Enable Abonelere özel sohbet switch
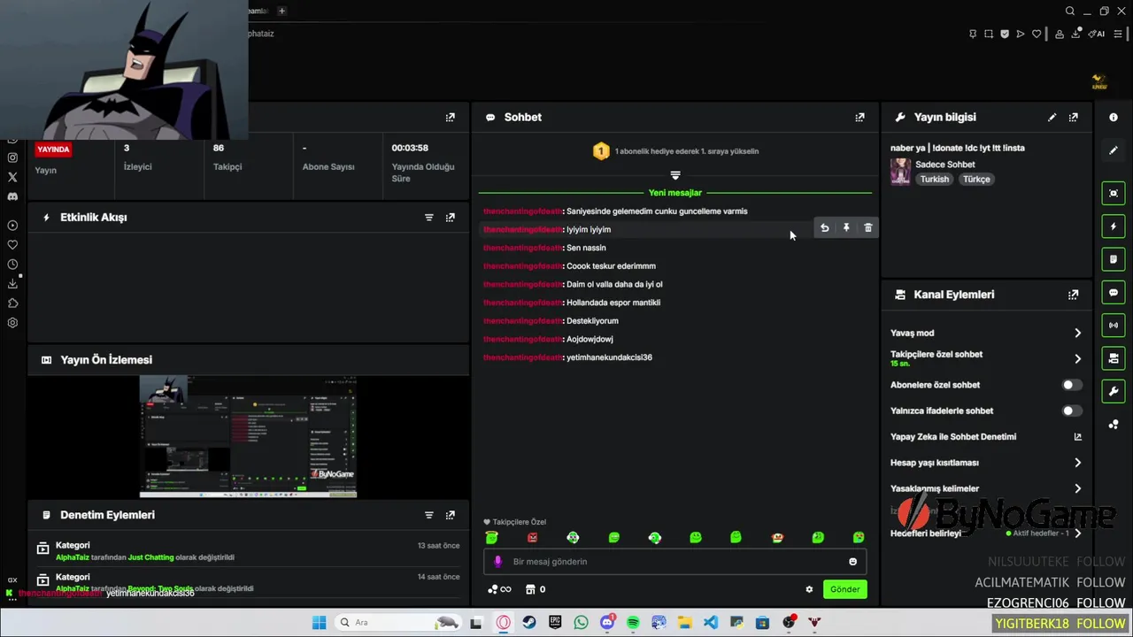 tap(1071, 385)
